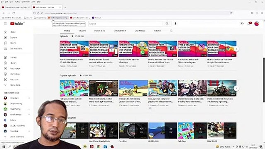Click the browser Back arrow
This screenshot has height=149, width=265.
(x=4, y=13)
